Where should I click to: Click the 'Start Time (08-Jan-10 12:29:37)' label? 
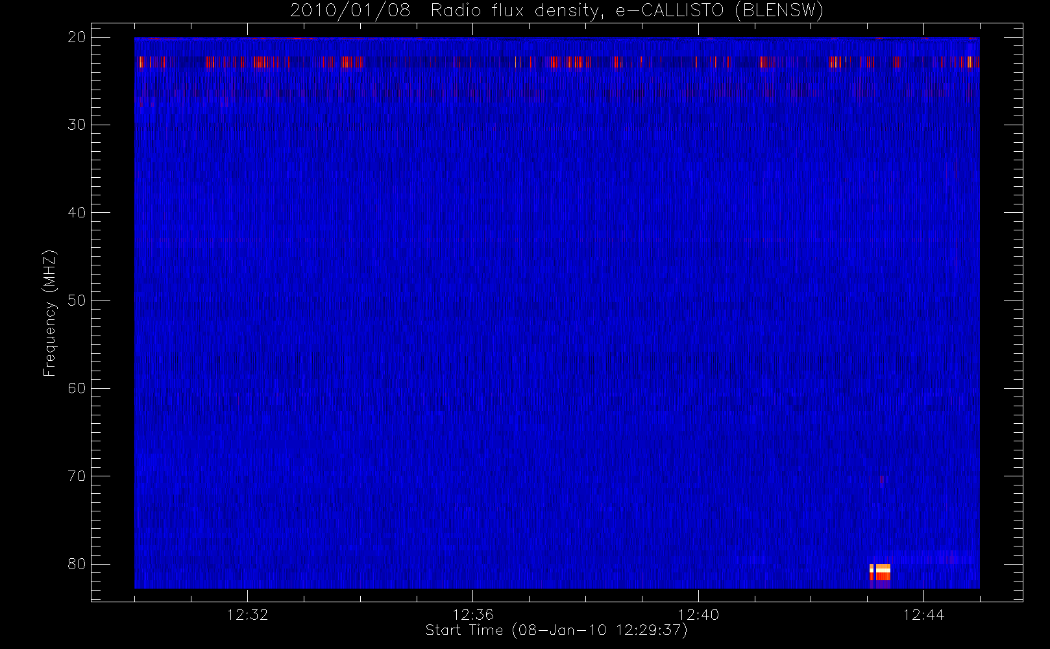(x=556, y=630)
